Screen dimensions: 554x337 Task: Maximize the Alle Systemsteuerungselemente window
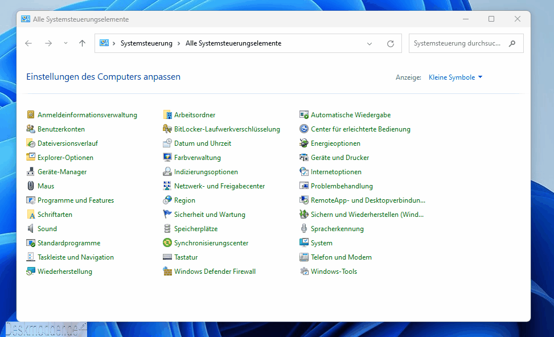click(x=491, y=19)
